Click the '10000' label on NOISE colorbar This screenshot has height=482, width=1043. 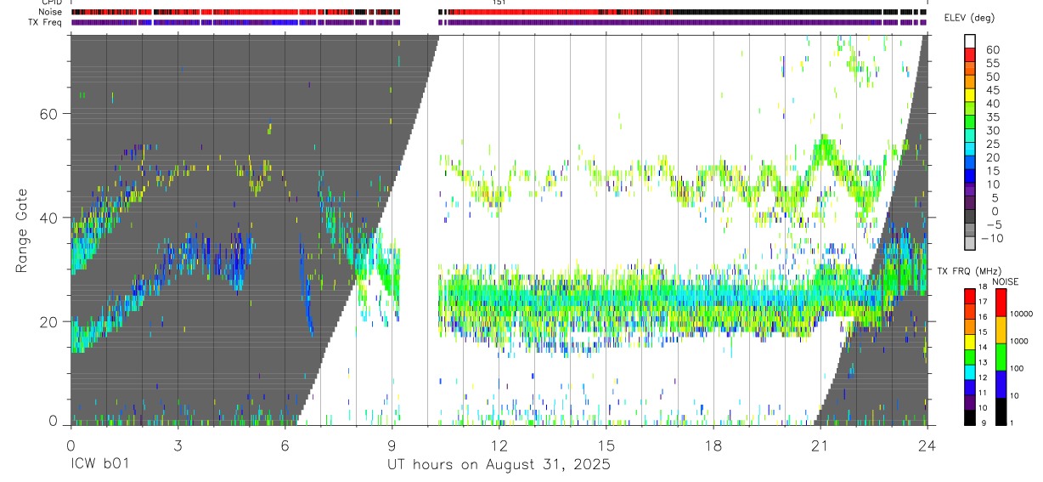click(1021, 315)
